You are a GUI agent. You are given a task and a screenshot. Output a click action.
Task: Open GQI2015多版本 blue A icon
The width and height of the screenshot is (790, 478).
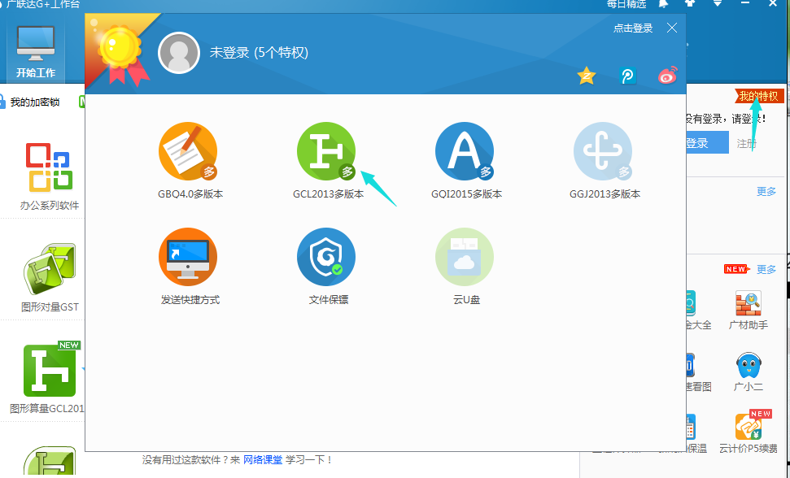tap(465, 151)
